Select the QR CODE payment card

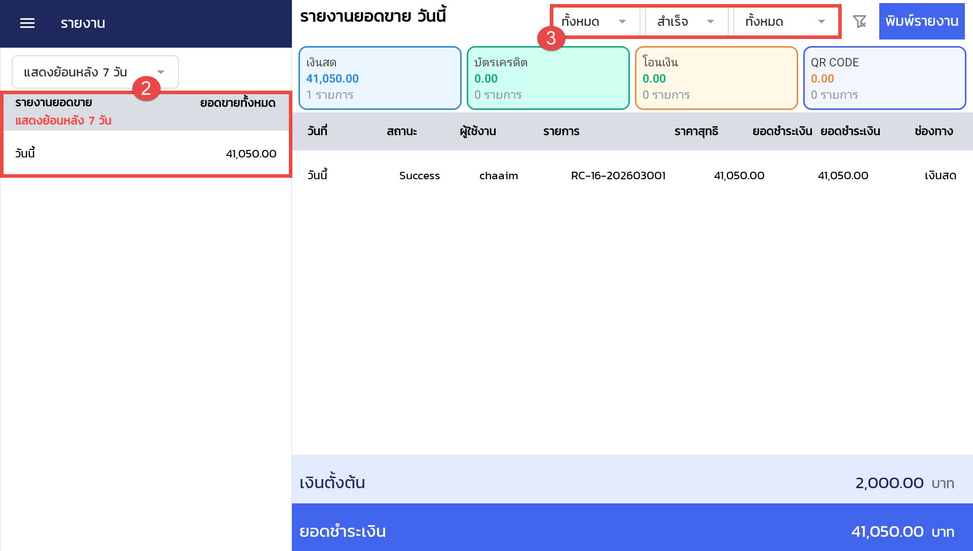(x=884, y=78)
